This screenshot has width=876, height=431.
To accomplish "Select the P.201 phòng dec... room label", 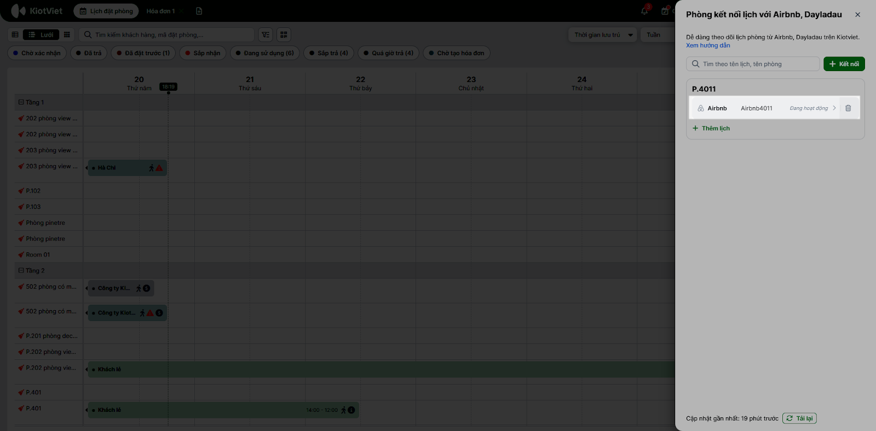I will 51,336.
